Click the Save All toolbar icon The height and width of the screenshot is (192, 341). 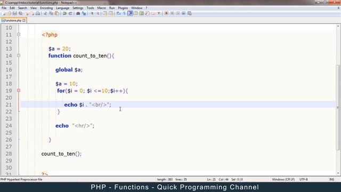20,13
